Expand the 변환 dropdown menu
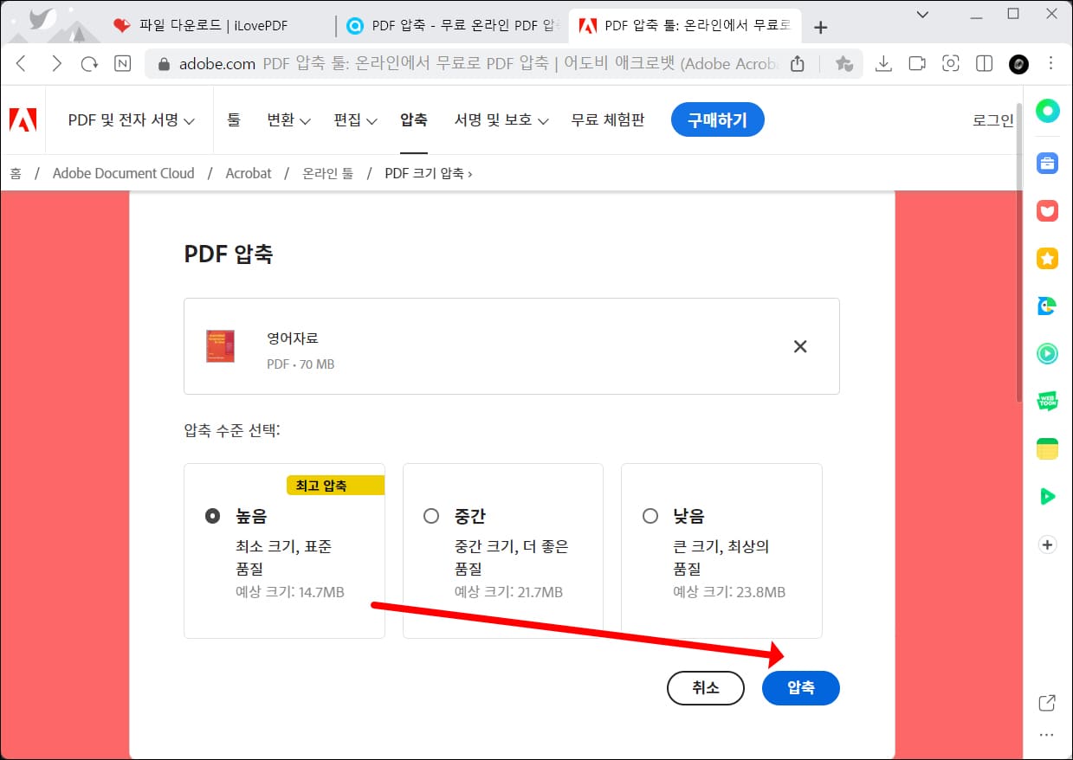 click(288, 120)
